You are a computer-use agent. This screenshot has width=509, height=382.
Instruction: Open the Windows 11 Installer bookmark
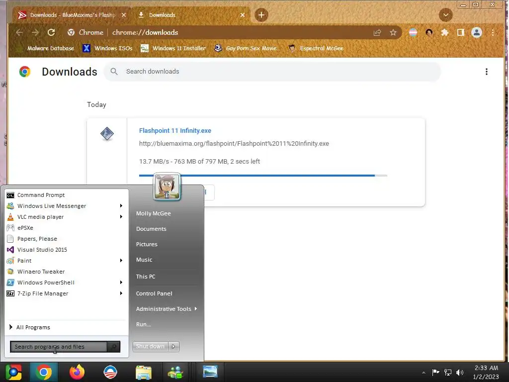173,48
